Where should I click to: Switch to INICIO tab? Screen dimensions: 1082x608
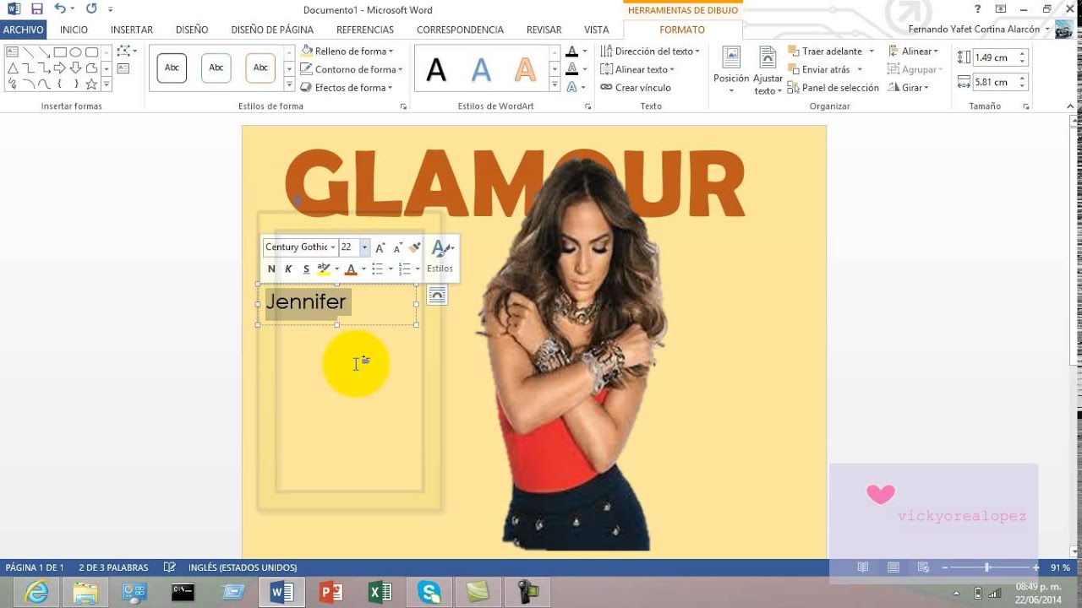click(74, 30)
